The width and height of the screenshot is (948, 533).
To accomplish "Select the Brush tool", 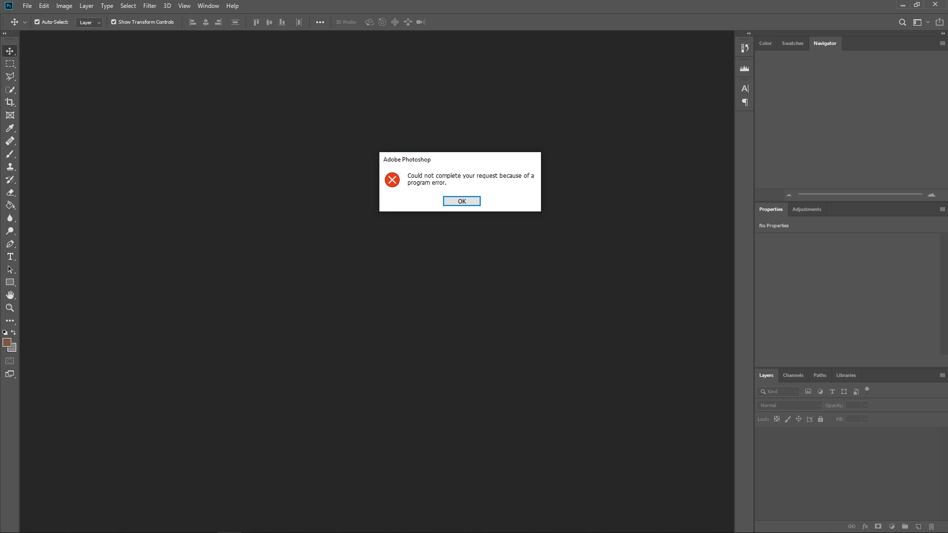I will (10, 154).
